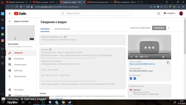Click the YouTube Studio logo
Viewport: 186px width, 105px height.
click(20, 13)
